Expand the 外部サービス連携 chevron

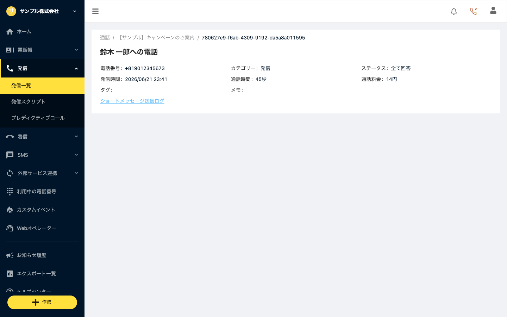[x=76, y=173]
